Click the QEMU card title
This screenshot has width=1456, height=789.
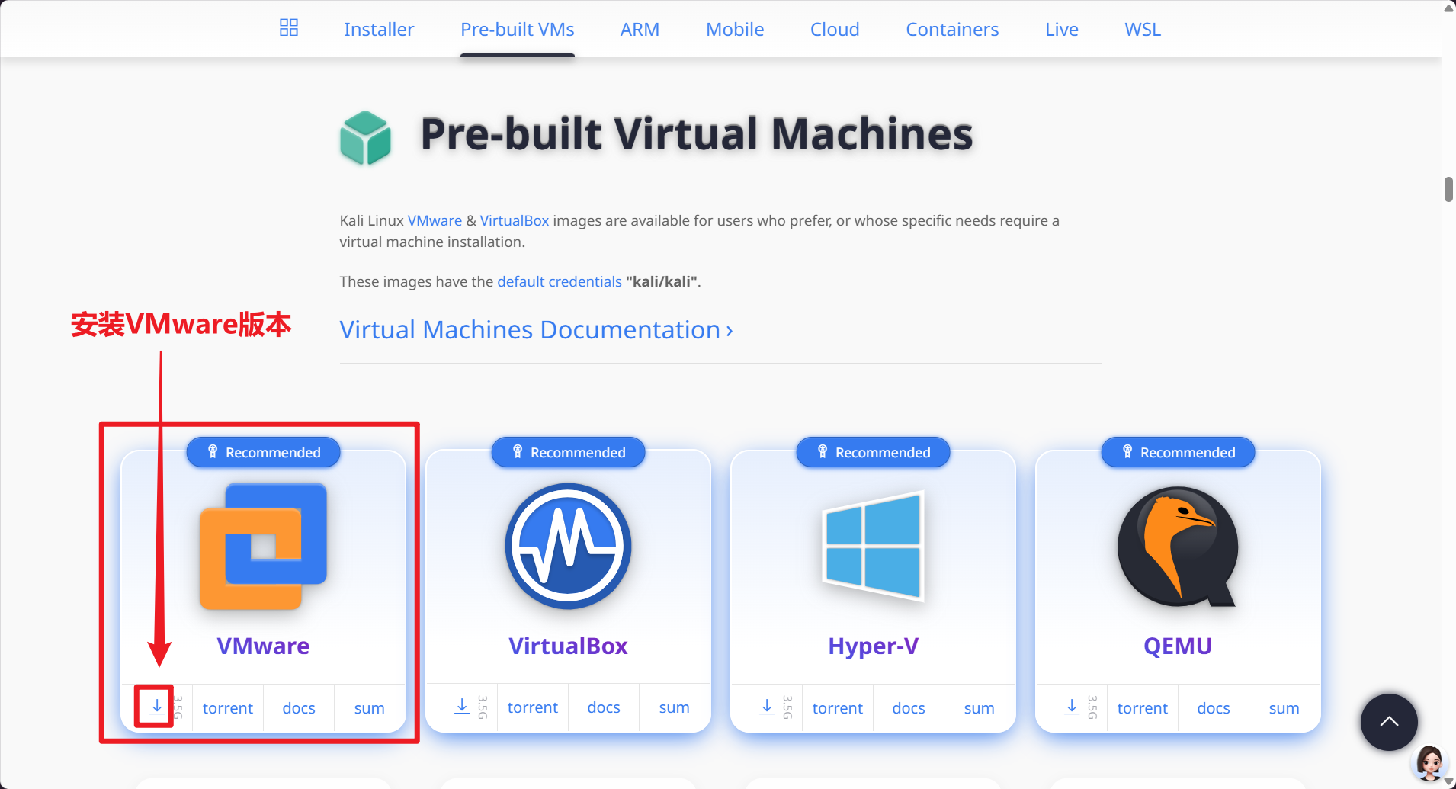point(1178,646)
